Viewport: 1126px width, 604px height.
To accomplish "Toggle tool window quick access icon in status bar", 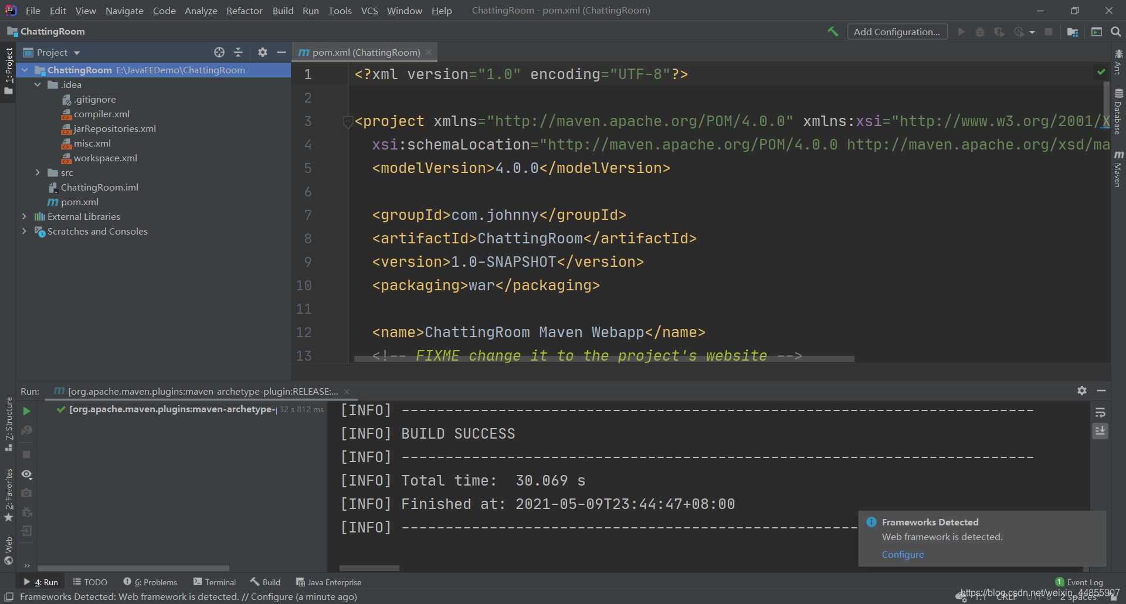I will [9, 596].
